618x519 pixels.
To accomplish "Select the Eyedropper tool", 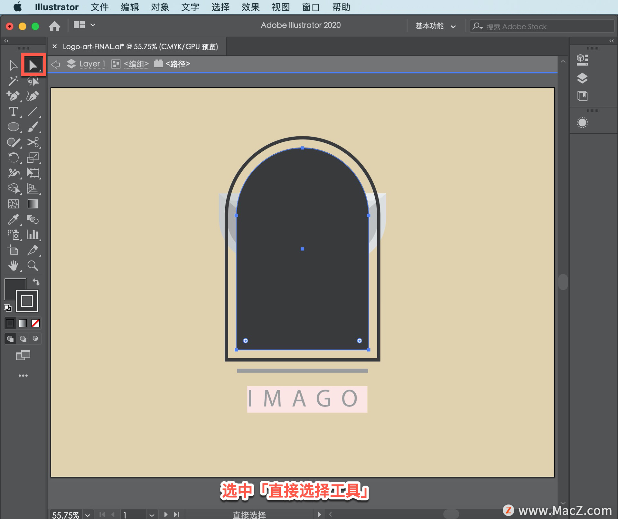I will click(x=13, y=219).
